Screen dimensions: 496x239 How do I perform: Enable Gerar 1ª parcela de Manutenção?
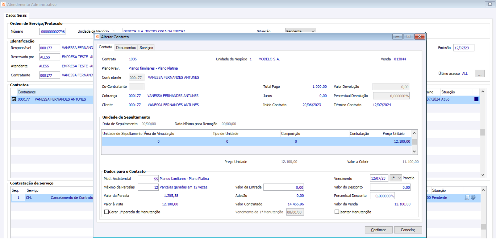[106, 212]
